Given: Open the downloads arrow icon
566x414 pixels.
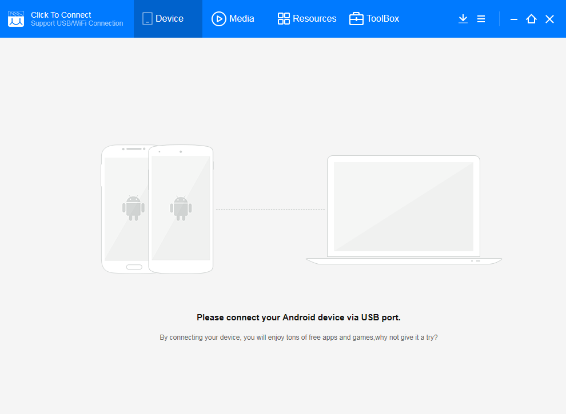Looking at the screenshot, I should 463,19.
